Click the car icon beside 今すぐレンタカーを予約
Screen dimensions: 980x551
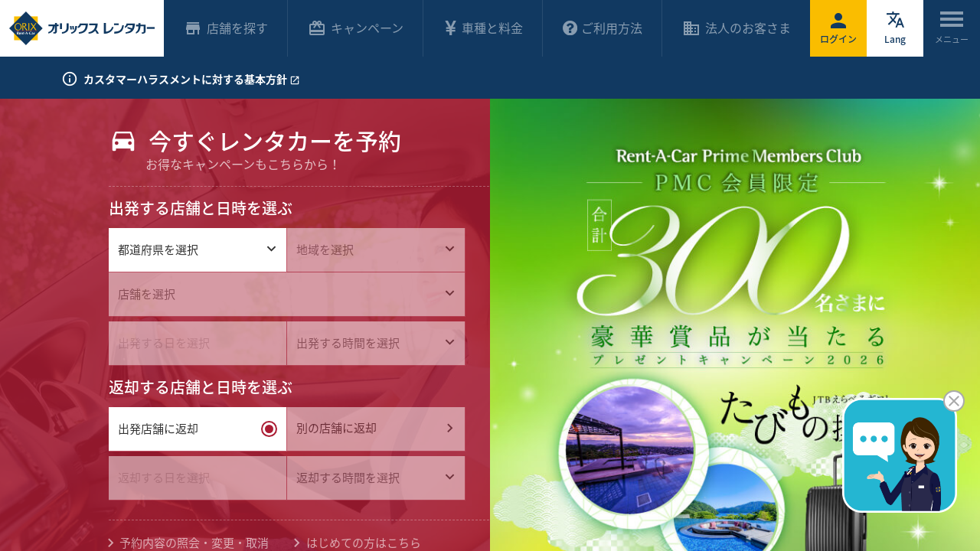coord(123,142)
